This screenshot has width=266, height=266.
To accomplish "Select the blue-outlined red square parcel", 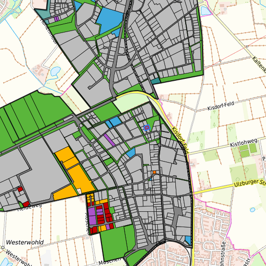I will pos(147,127).
